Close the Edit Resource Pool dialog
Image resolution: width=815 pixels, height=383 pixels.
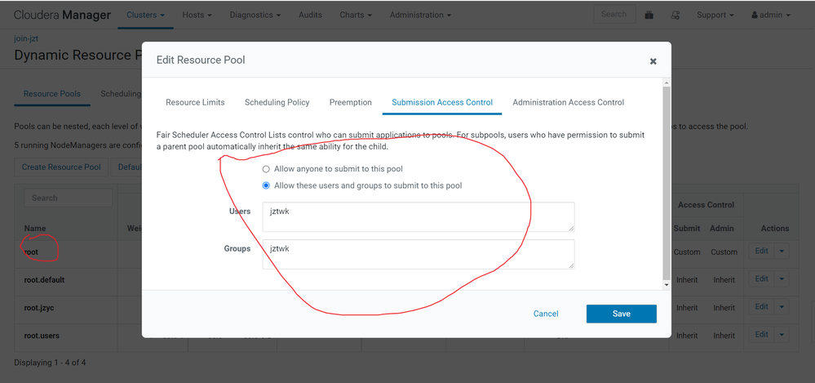(653, 61)
